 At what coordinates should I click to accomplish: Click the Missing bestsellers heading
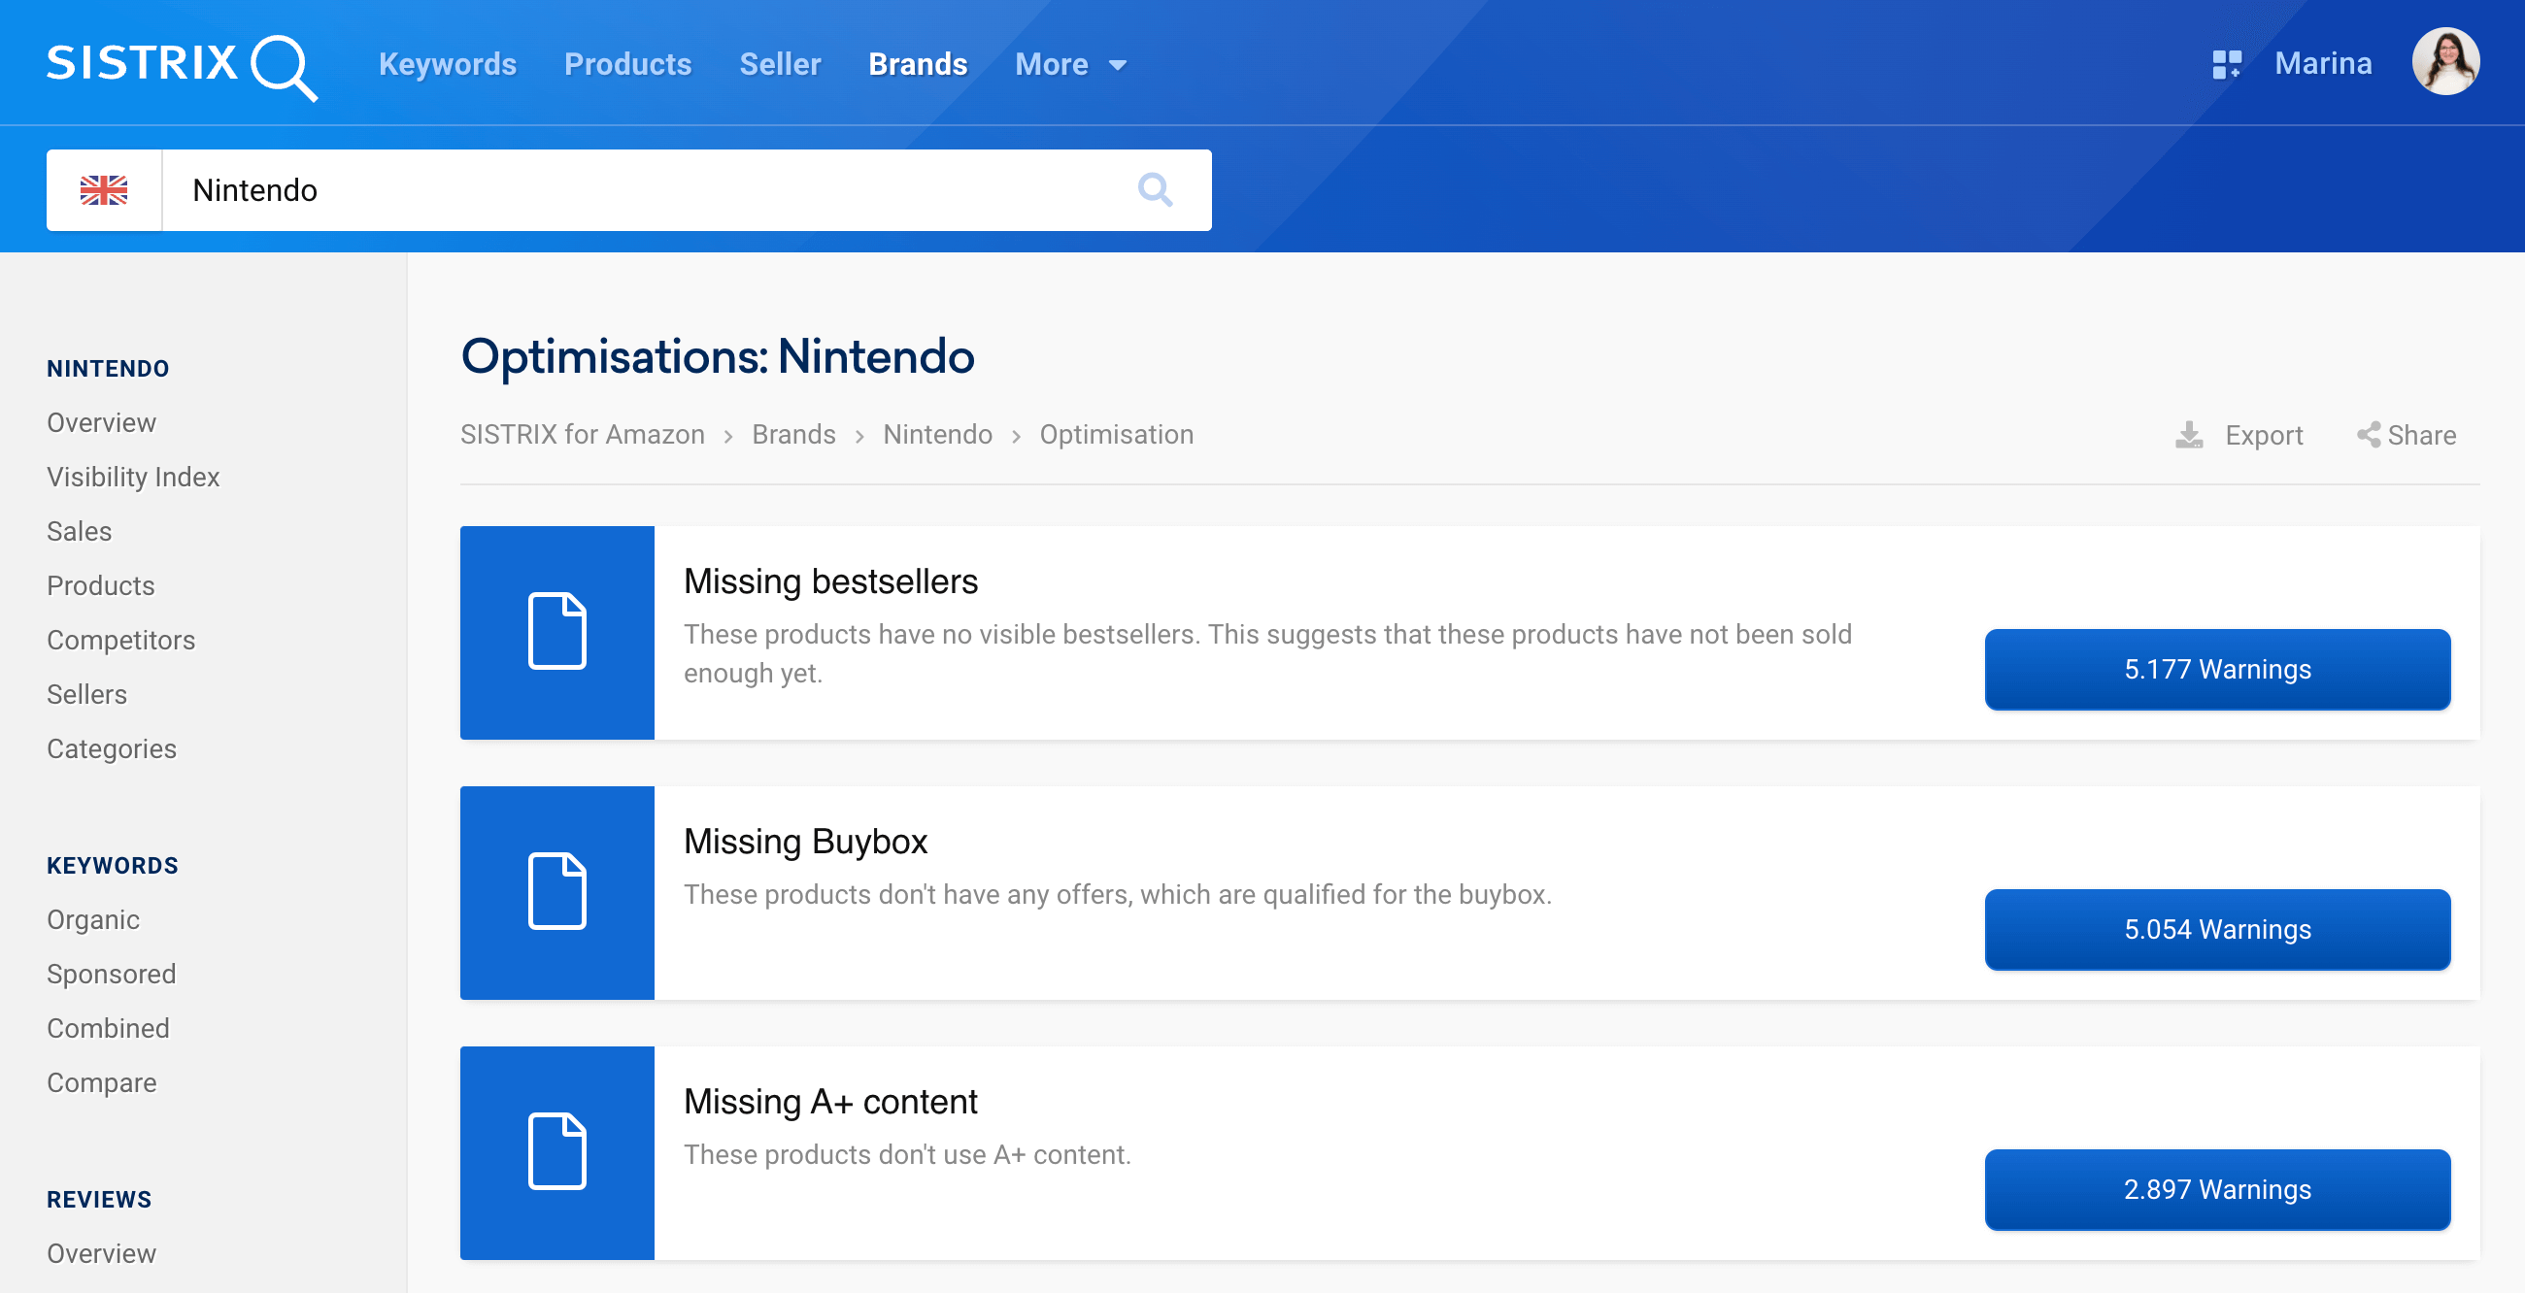point(830,580)
